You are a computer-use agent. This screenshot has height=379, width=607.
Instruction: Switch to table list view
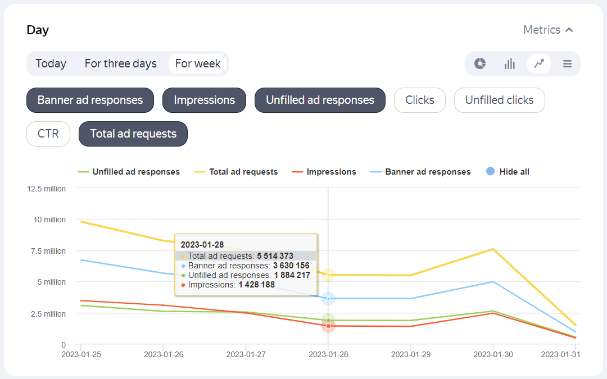pos(567,63)
